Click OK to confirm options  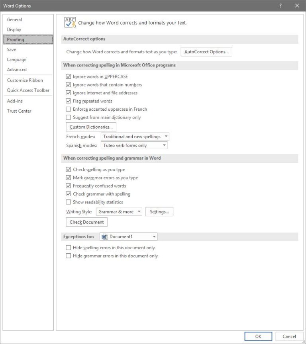pyautogui.click(x=258, y=336)
